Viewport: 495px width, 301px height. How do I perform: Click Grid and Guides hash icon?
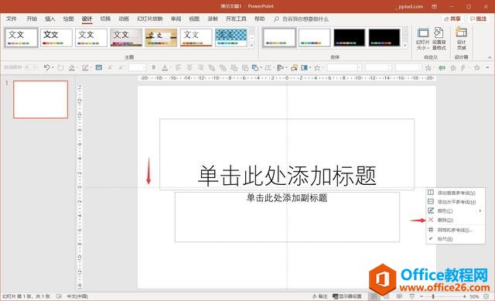click(x=431, y=230)
